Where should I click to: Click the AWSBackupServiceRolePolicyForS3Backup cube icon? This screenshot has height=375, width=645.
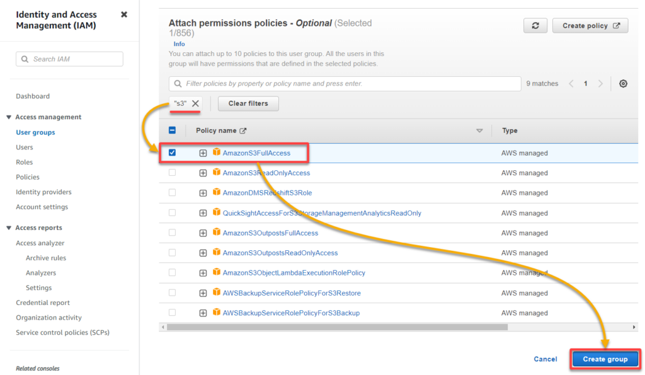tap(217, 312)
